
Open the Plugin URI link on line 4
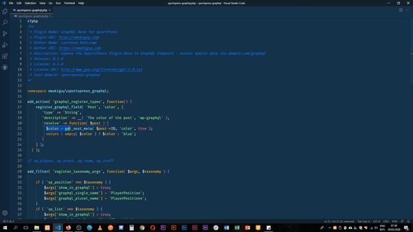tap(79, 37)
